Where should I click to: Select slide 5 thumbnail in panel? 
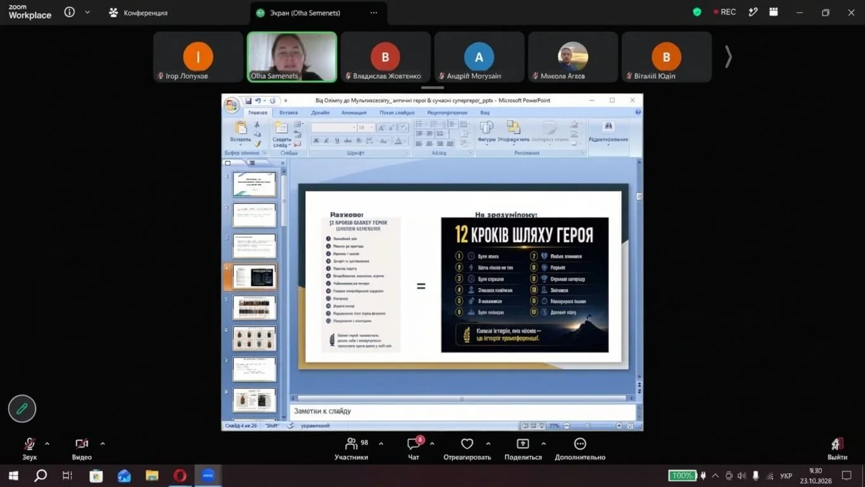[254, 308]
